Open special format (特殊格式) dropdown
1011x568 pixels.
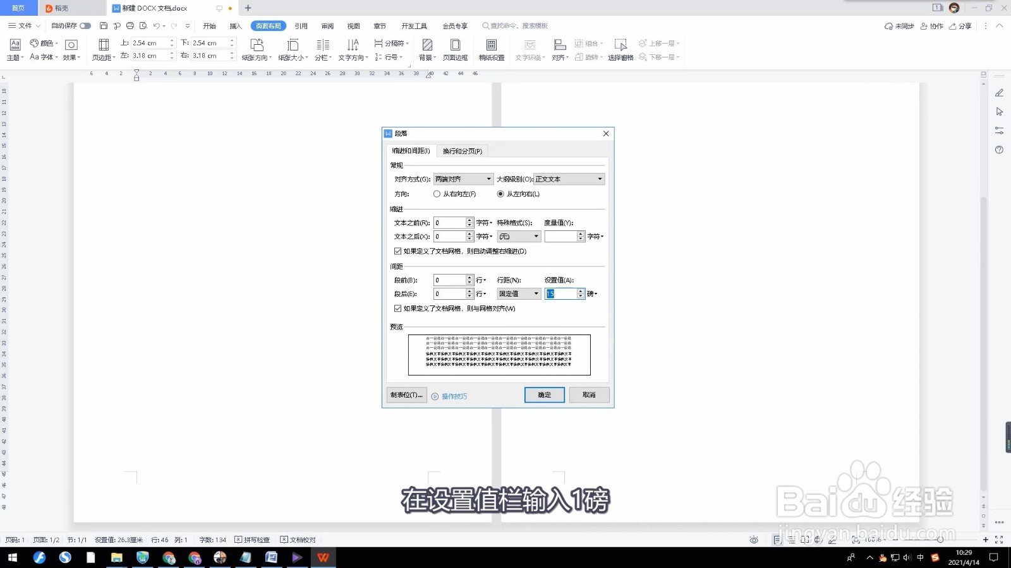(519, 237)
